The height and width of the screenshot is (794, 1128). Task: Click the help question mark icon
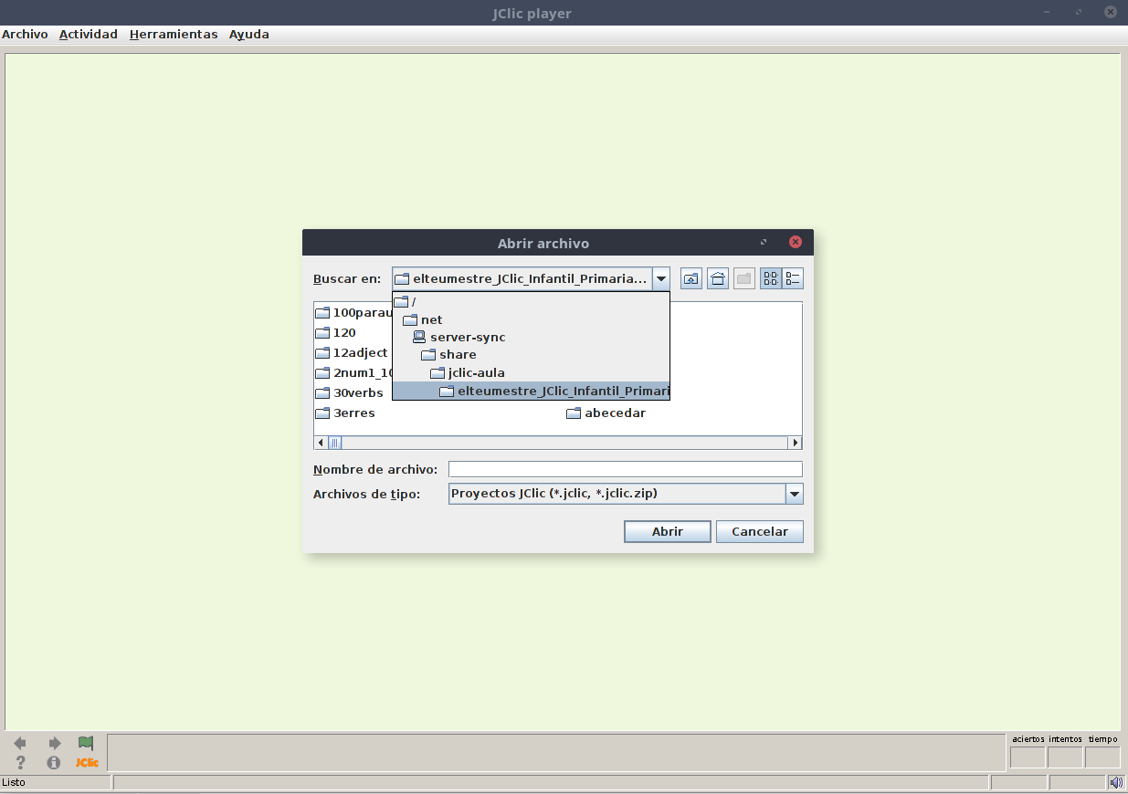click(x=20, y=762)
